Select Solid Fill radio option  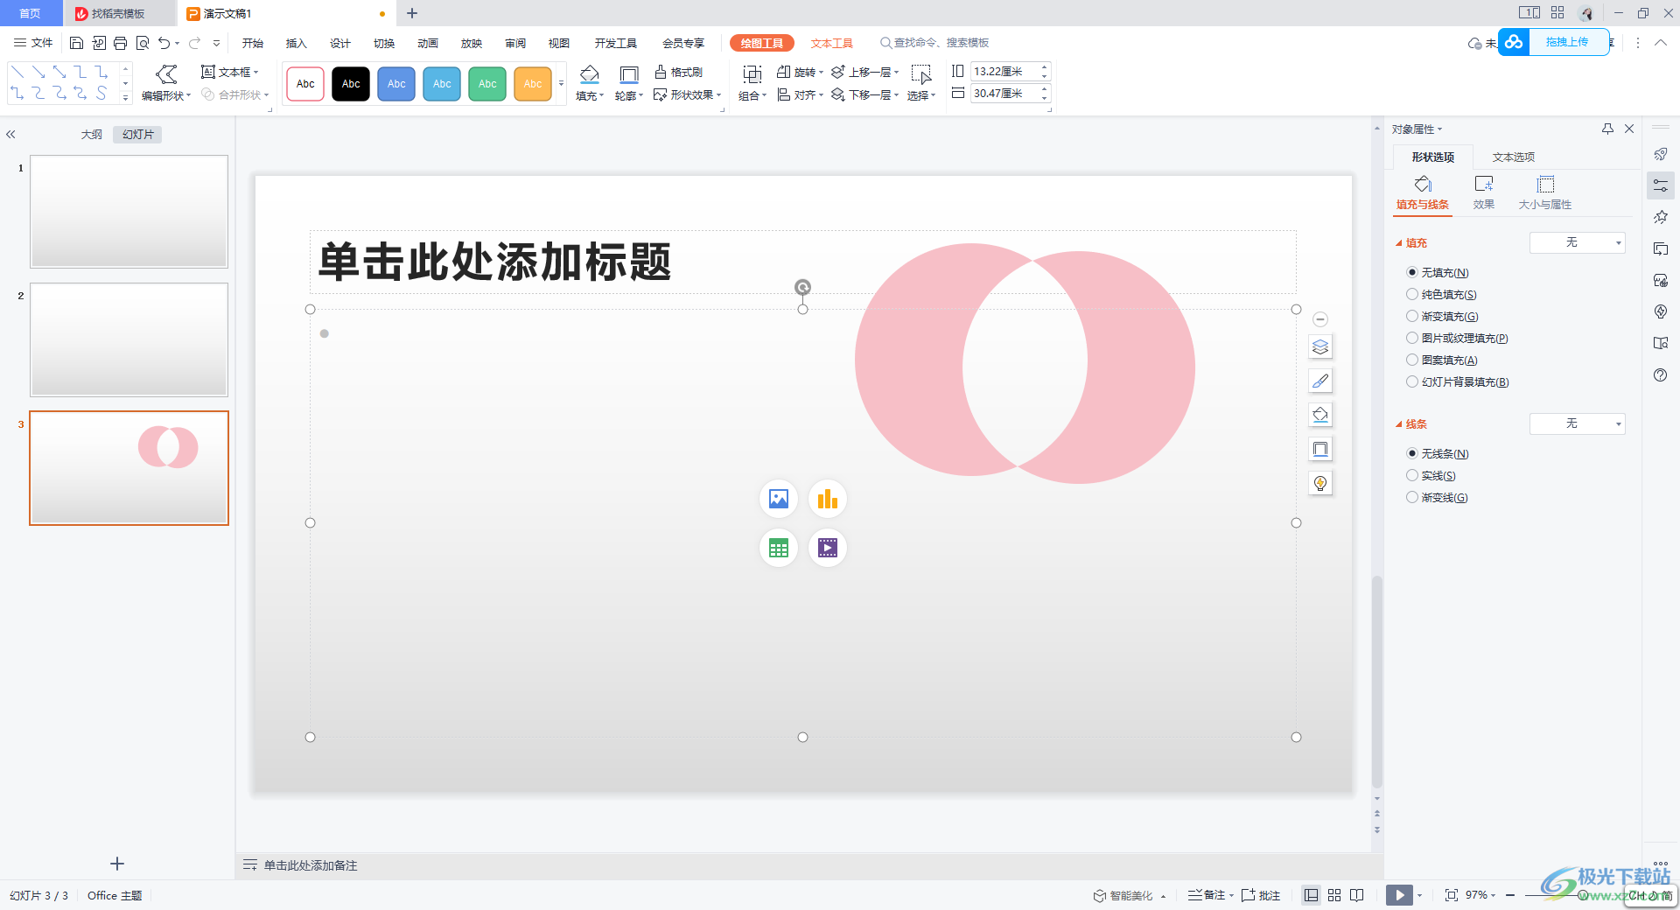pyautogui.click(x=1412, y=295)
